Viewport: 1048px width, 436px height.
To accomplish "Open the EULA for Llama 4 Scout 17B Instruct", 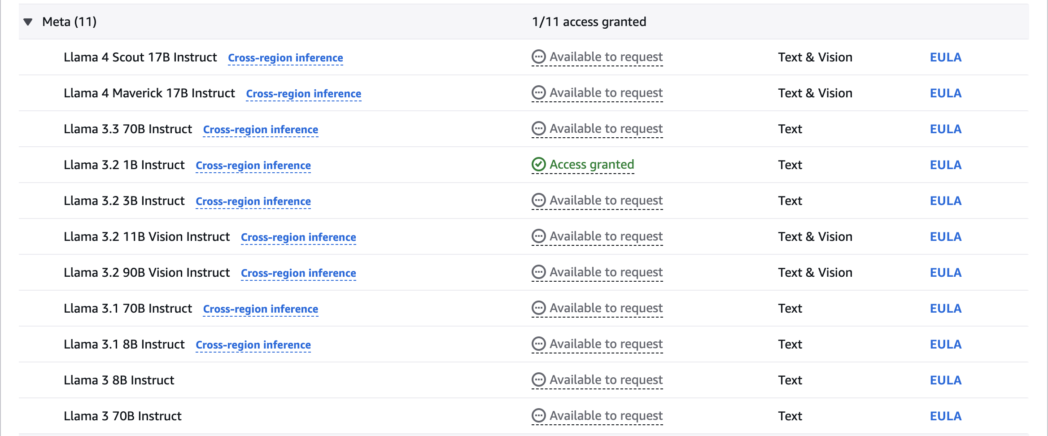I will [x=946, y=57].
